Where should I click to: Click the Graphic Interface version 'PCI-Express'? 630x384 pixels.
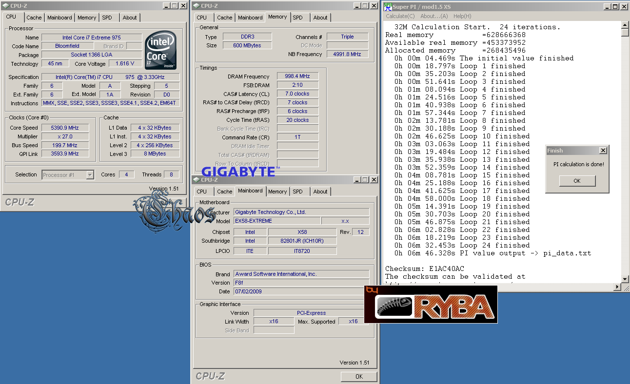[x=312, y=313]
